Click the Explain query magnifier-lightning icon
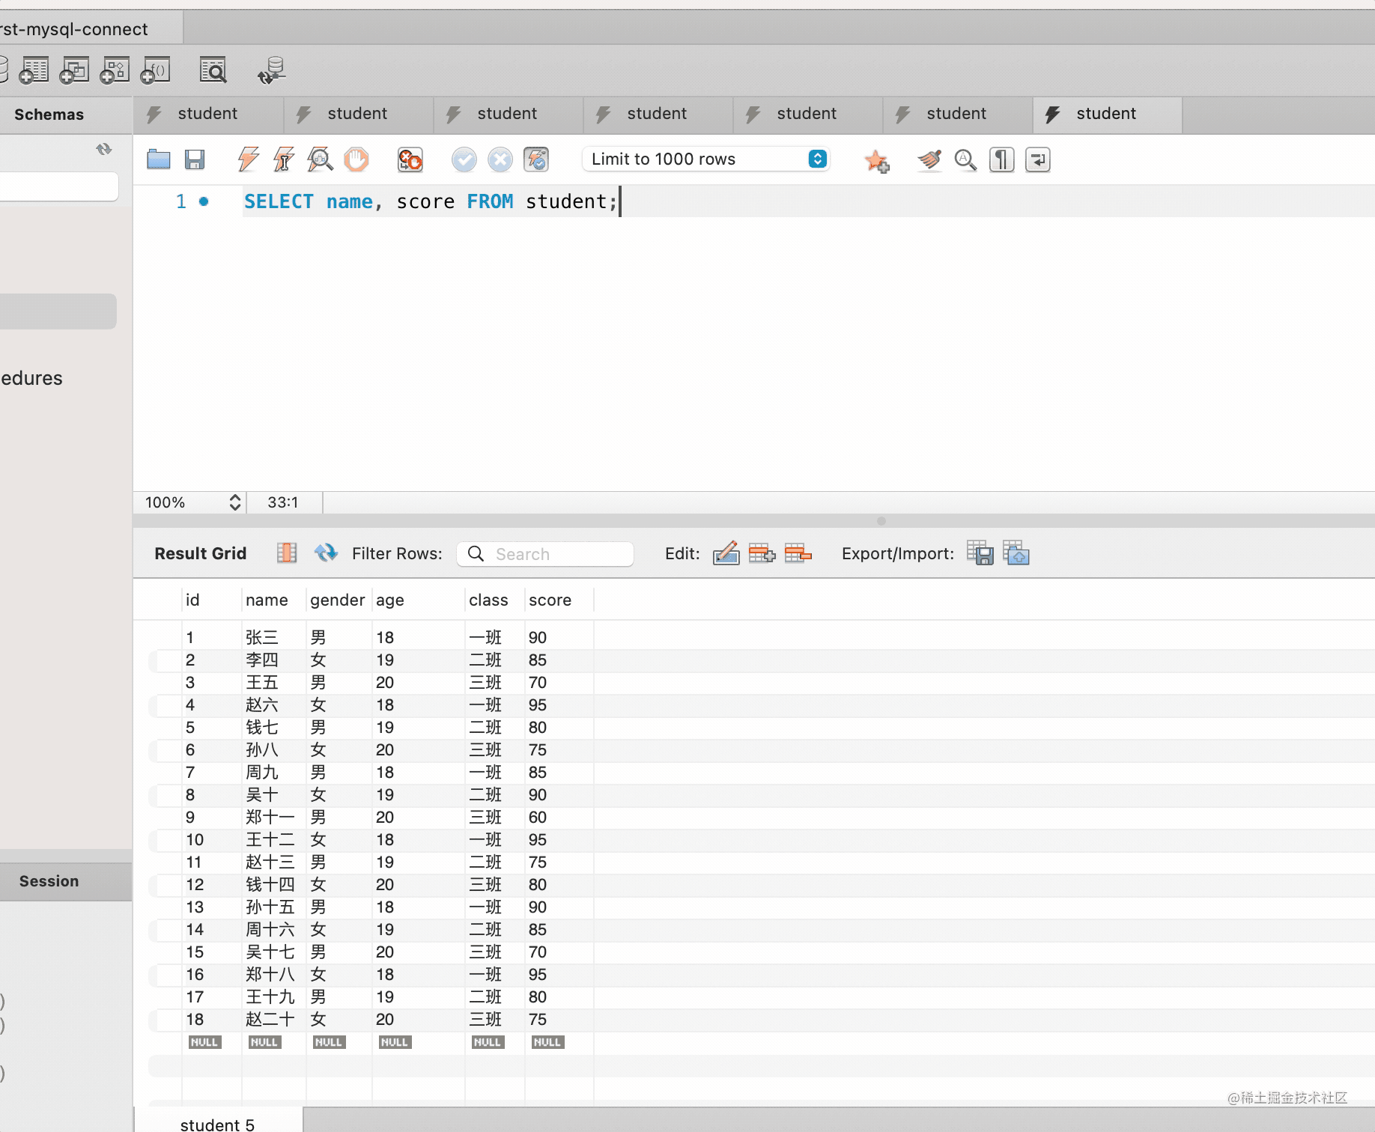Screen dimensions: 1375x1132 320,159
